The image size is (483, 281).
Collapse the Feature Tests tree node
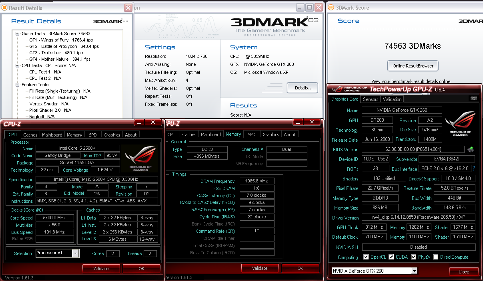18,85
